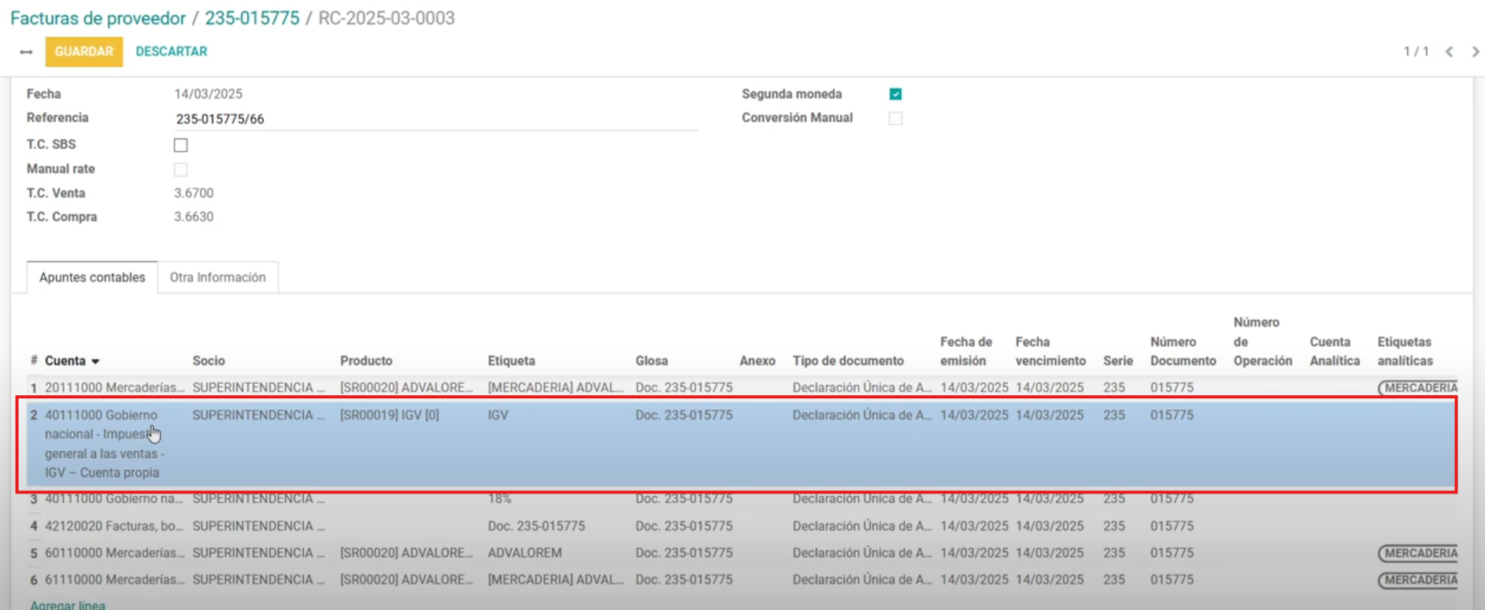Switch to the Otra Información tab
The height and width of the screenshot is (610, 1485).
coord(217,278)
